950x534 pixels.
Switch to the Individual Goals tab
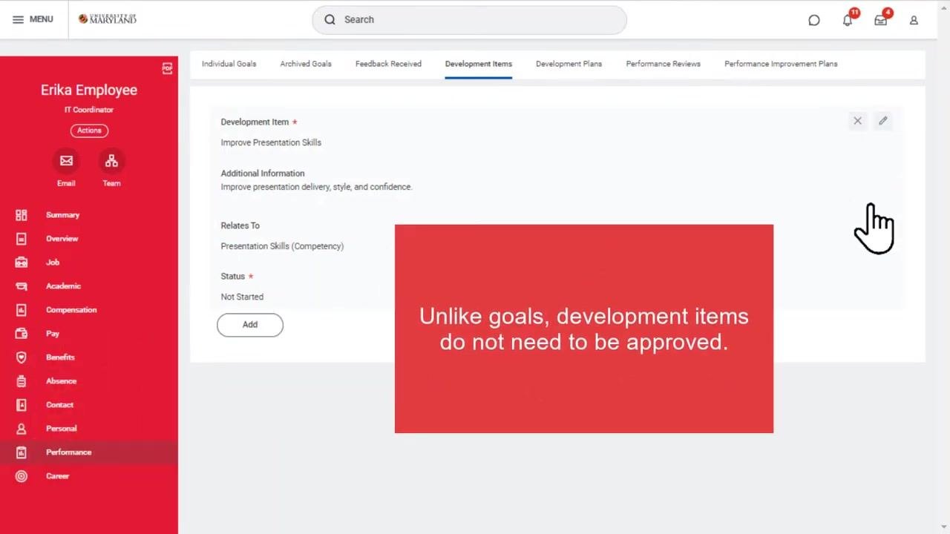pos(229,64)
